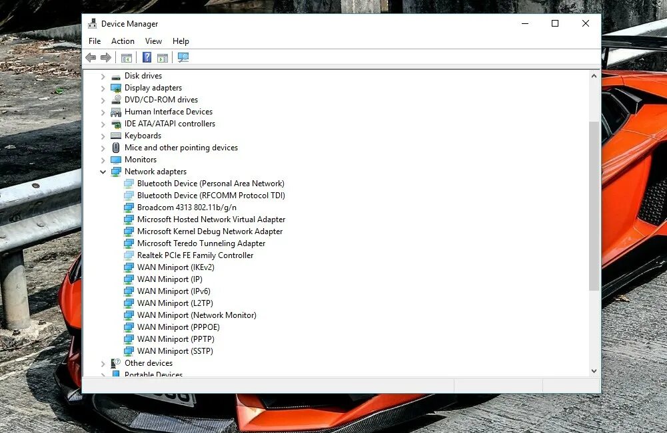This screenshot has width=667, height=433.
Task: Click the Disk drives category icon
Action: [116, 76]
